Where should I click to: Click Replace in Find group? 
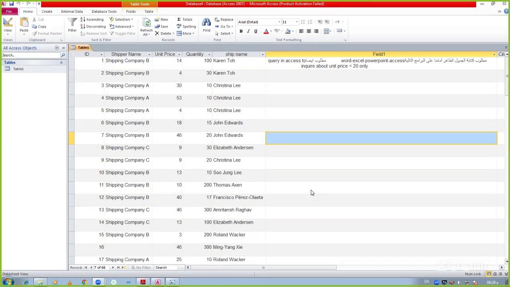(224, 19)
